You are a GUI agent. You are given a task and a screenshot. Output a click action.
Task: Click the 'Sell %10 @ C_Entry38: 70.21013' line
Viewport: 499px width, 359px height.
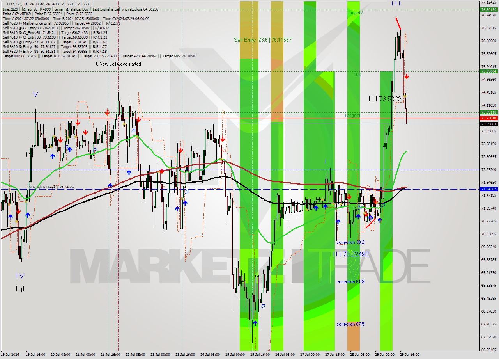pyautogui.click(x=56, y=28)
